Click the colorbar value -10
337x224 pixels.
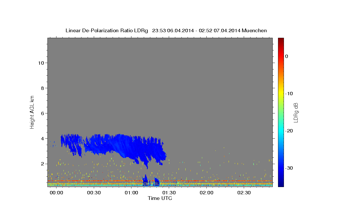tap(289, 94)
